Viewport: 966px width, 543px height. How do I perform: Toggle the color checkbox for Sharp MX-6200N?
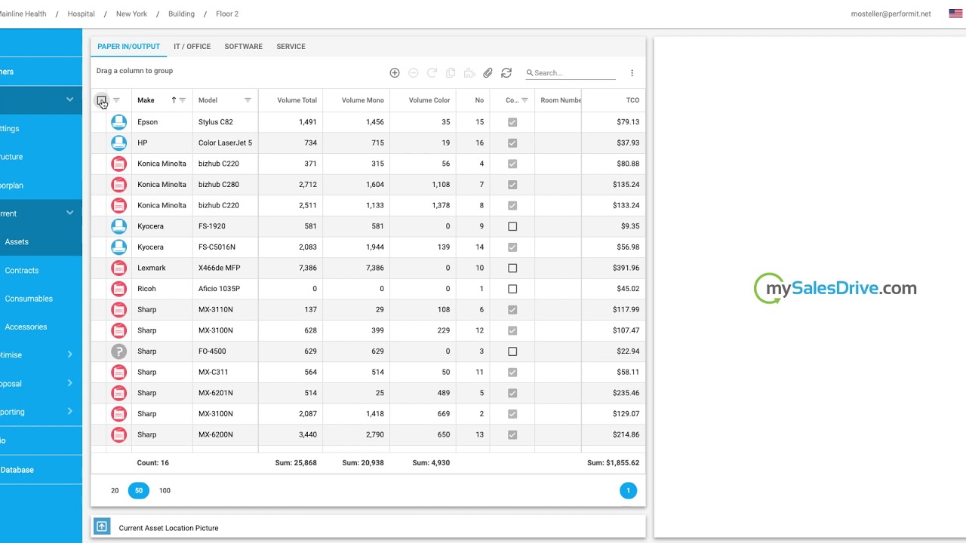click(x=512, y=434)
